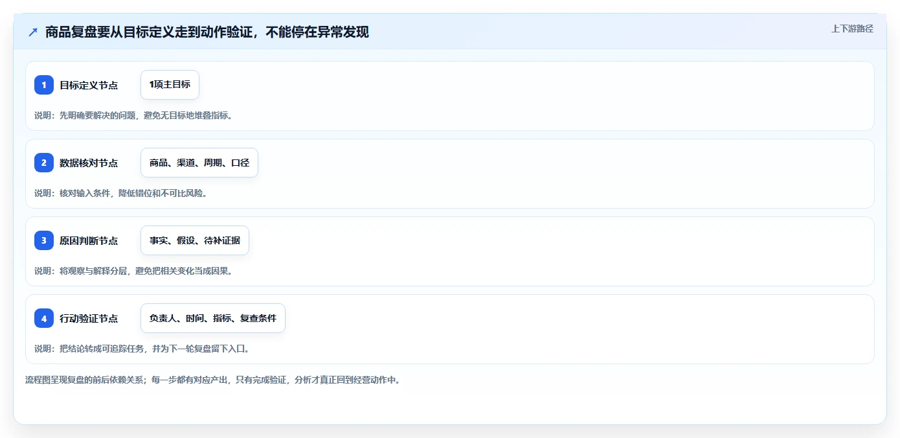Viewport: 900px width, 438px height.
Task: Click the step 4 number badge
Action: pyautogui.click(x=44, y=318)
